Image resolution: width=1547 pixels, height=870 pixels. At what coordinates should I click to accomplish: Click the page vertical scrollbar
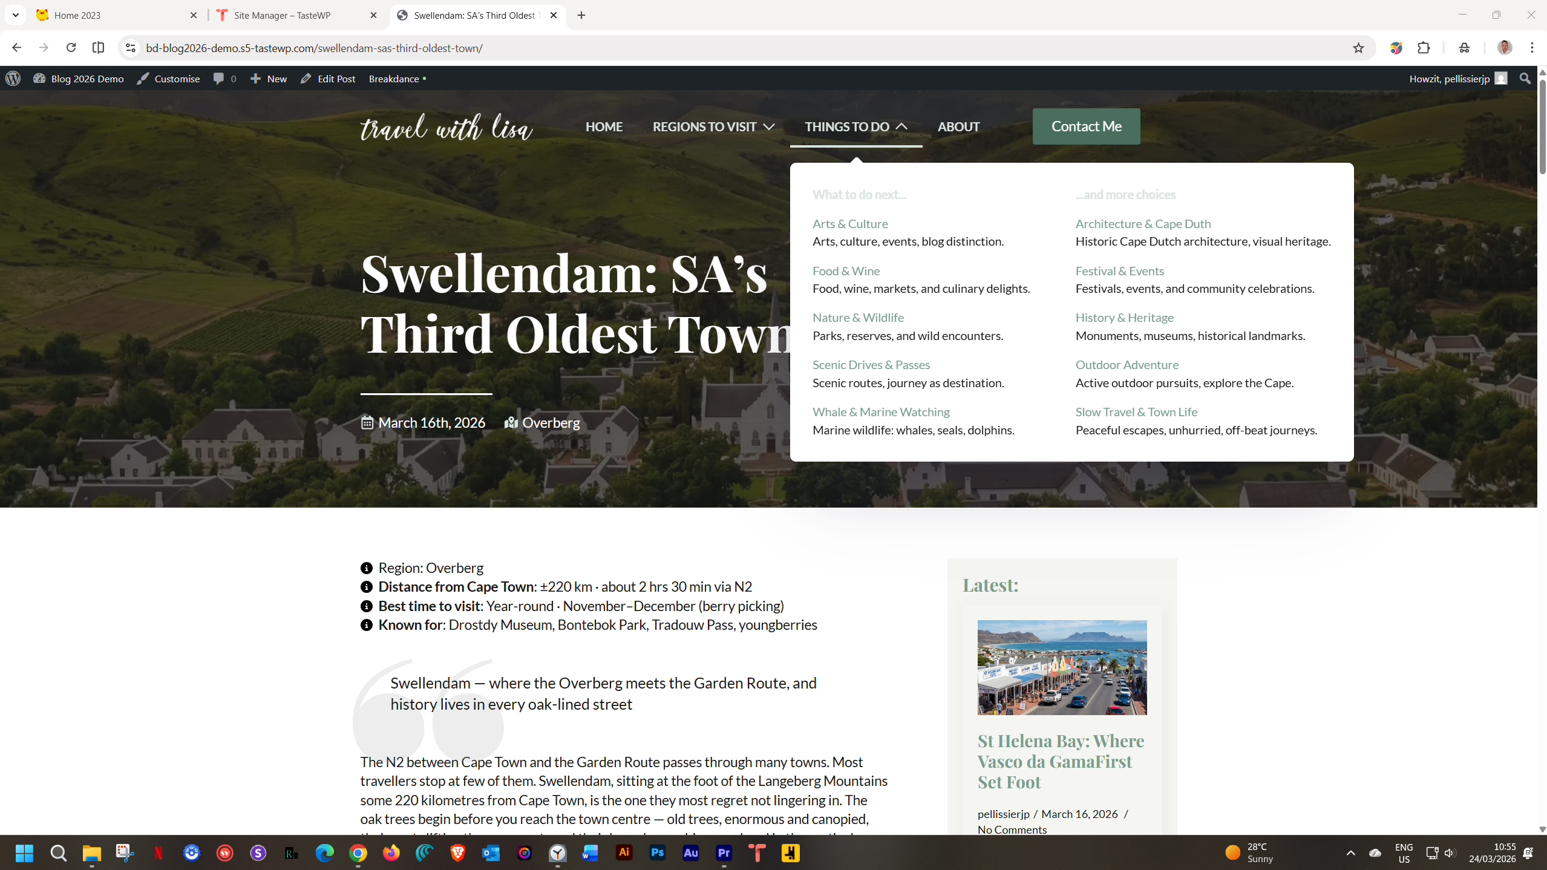coord(1542,128)
